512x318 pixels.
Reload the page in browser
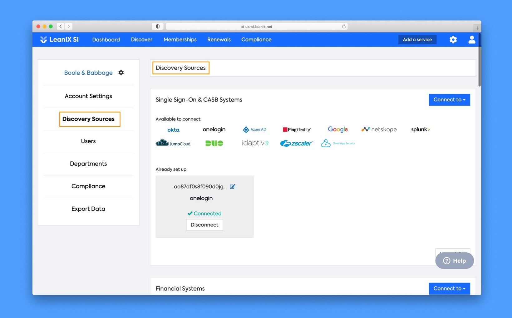pos(344,27)
